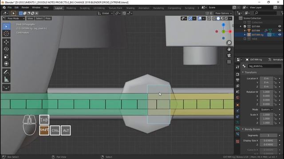Toggle the X-ray display button
Screen dimensions: 284x159
[x=209, y=19]
